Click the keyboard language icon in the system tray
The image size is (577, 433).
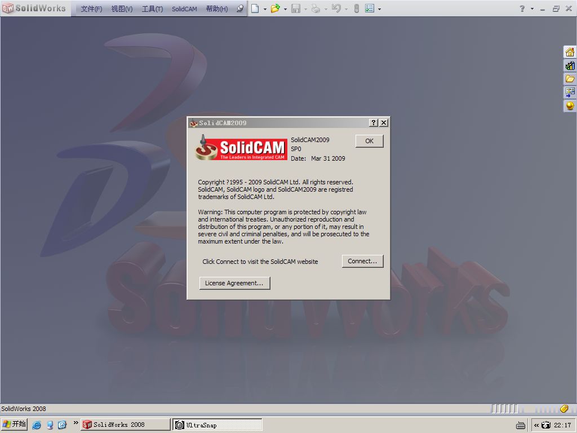point(520,426)
